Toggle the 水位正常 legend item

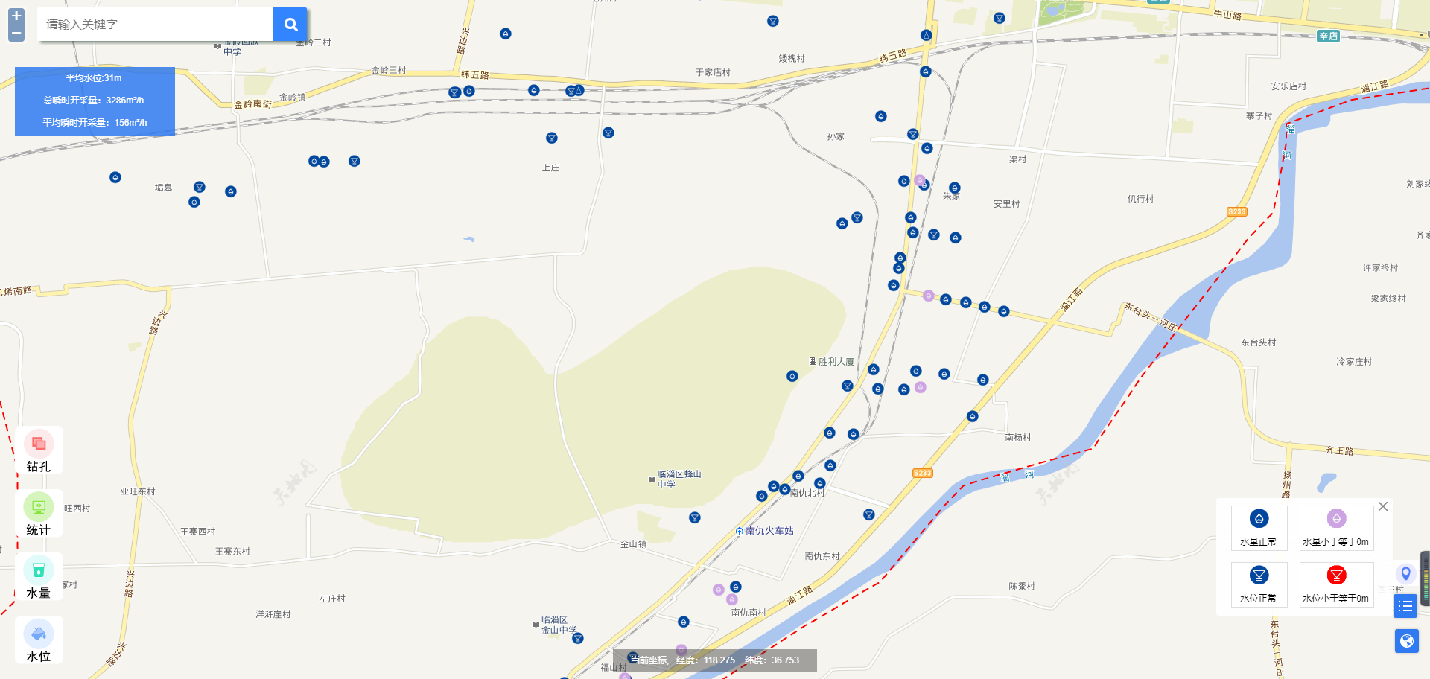coord(1259,584)
